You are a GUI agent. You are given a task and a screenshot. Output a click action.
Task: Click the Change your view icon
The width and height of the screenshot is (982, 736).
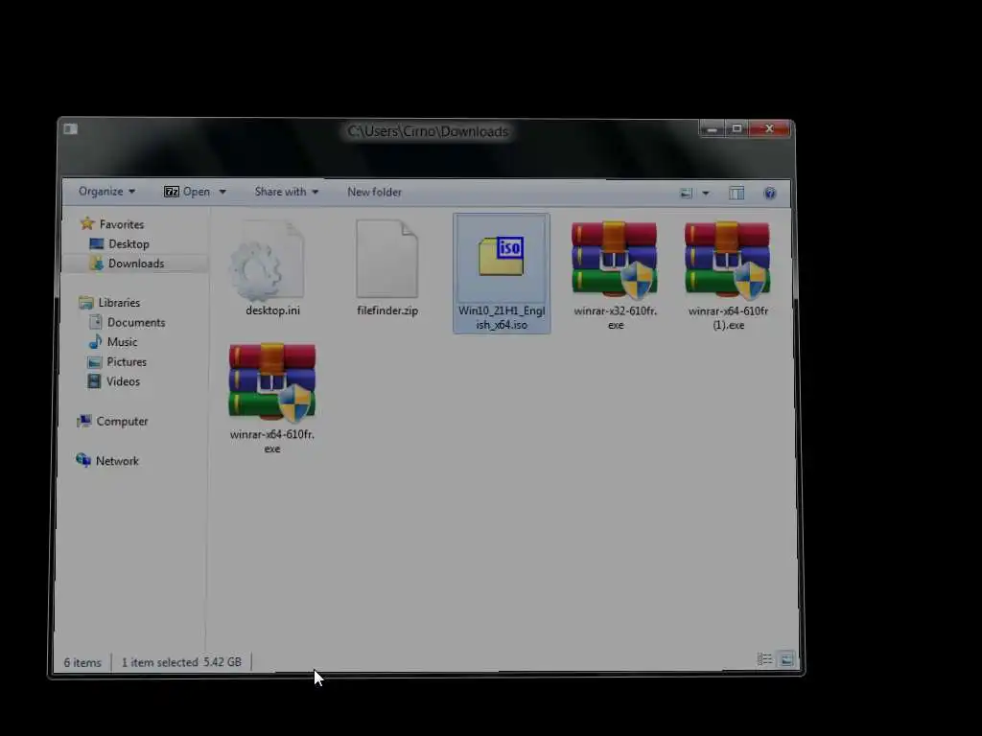point(687,193)
